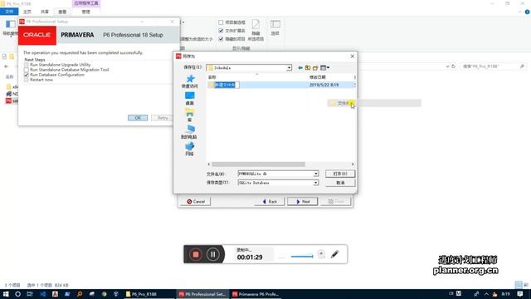Image resolution: width=531 pixels, height=299 pixels.
Task: Toggle file name extensions checkbox in ribbon
Action: tap(221, 31)
